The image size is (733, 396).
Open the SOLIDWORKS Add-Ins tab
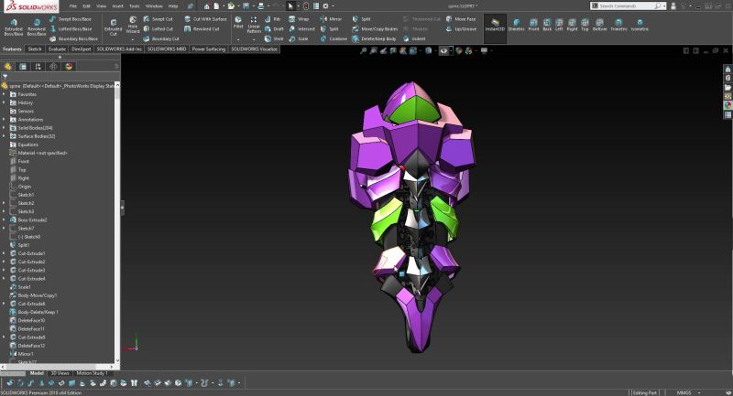pos(119,49)
